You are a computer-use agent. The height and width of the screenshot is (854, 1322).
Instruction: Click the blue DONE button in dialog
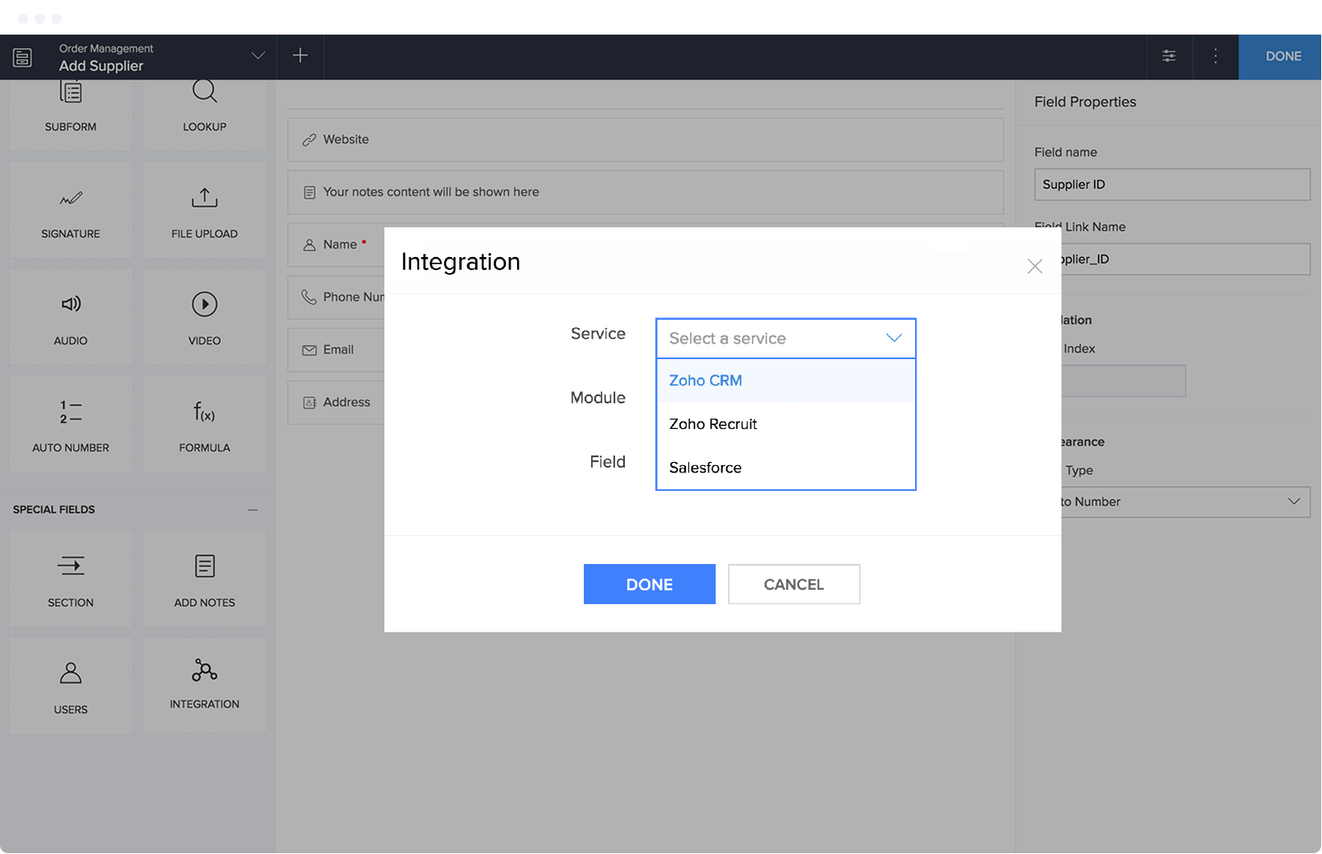[649, 584]
